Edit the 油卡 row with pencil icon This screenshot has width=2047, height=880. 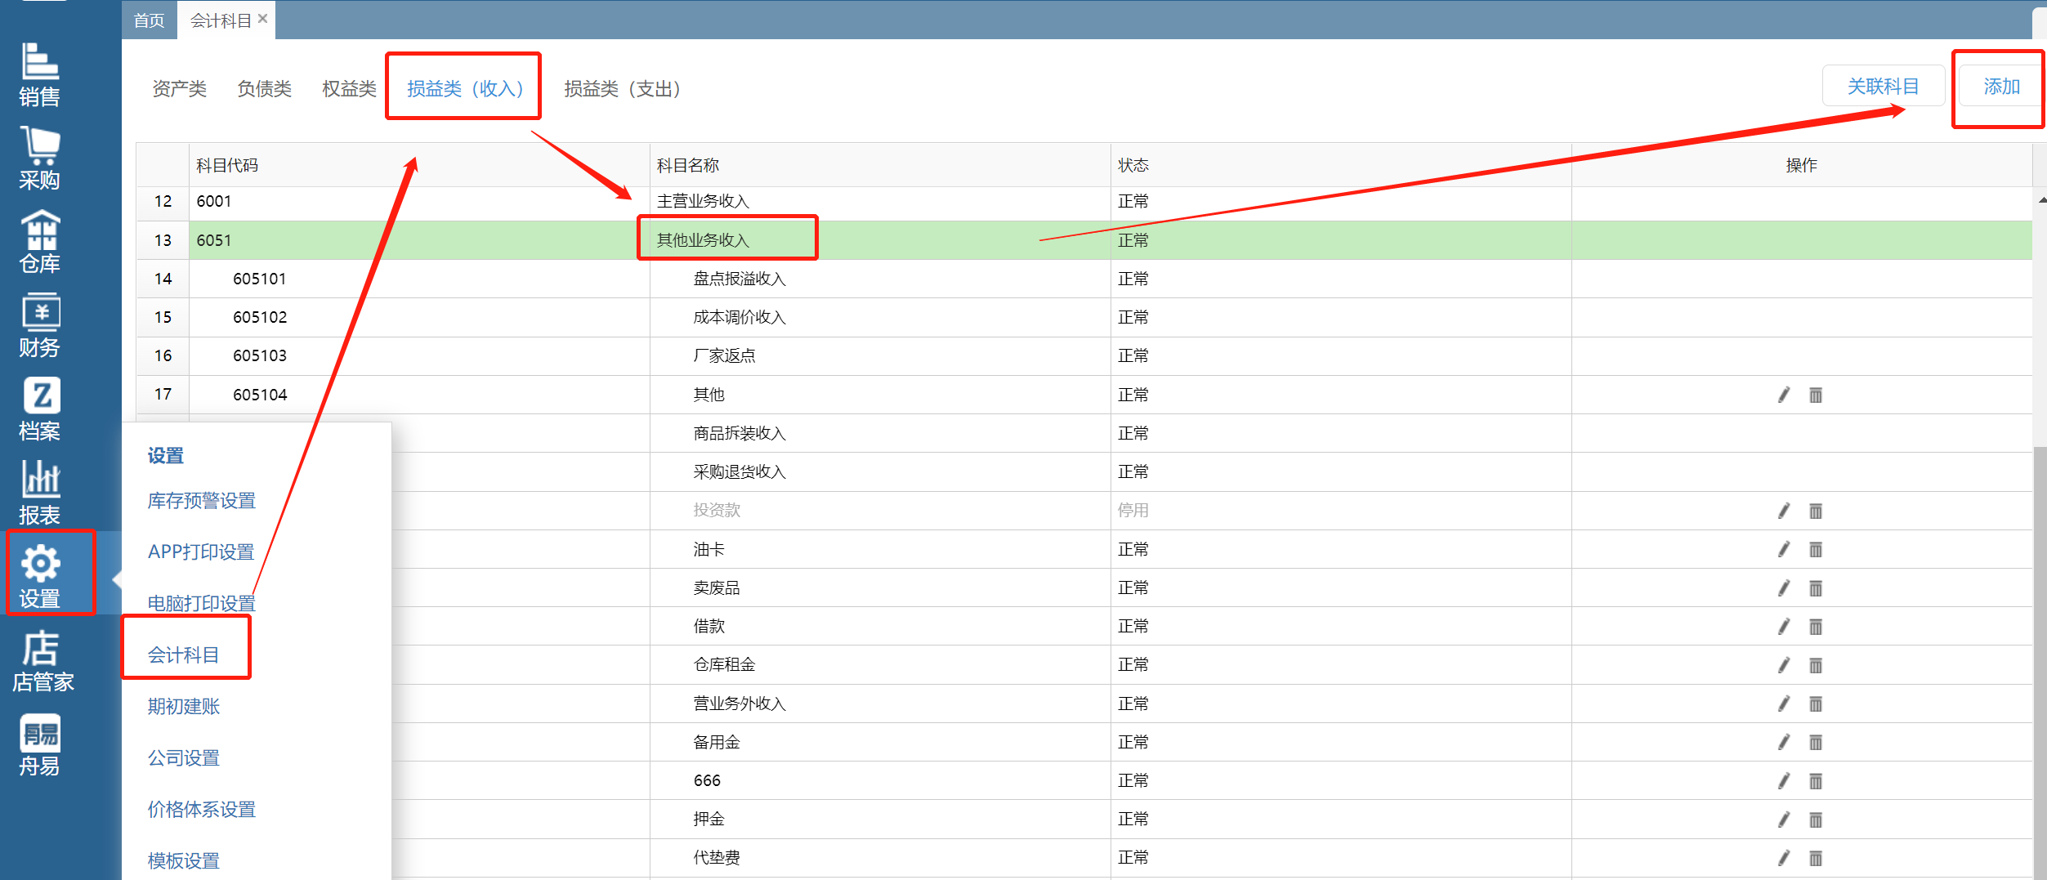pyautogui.click(x=1784, y=550)
